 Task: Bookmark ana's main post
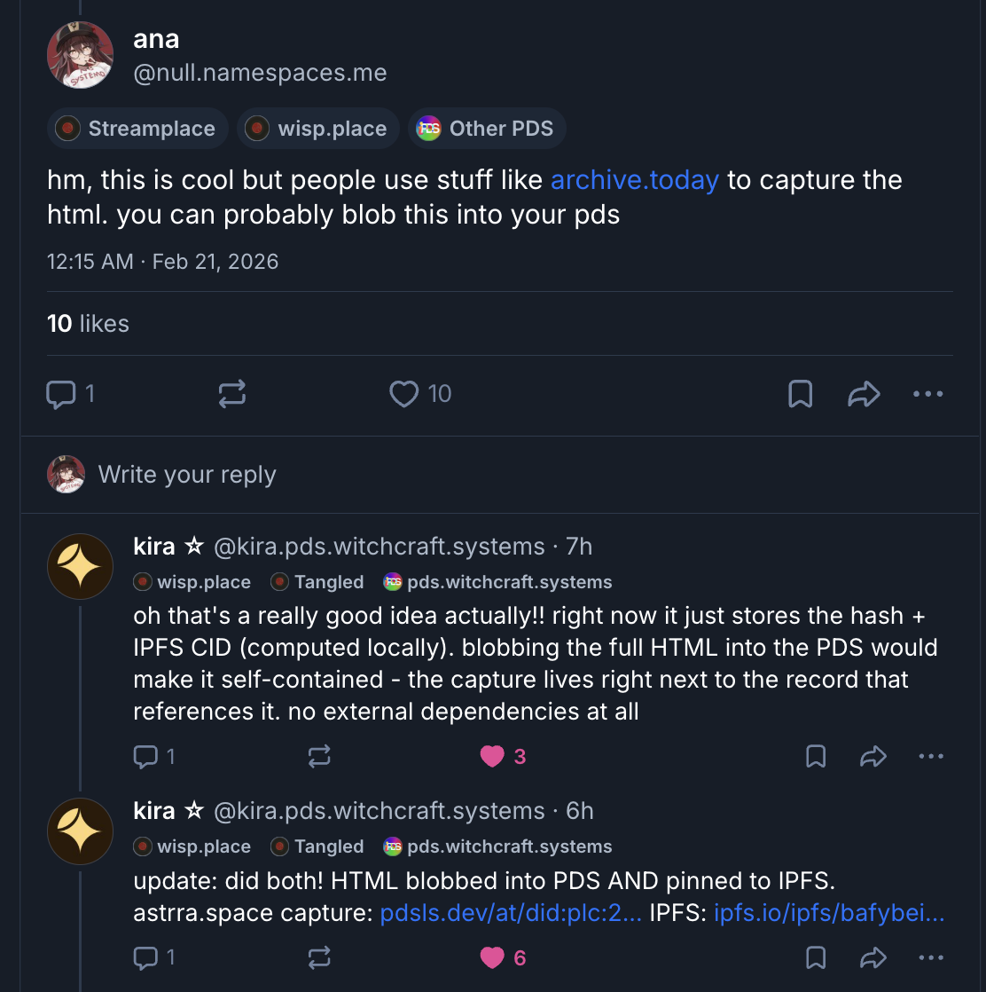tap(800, 394)
